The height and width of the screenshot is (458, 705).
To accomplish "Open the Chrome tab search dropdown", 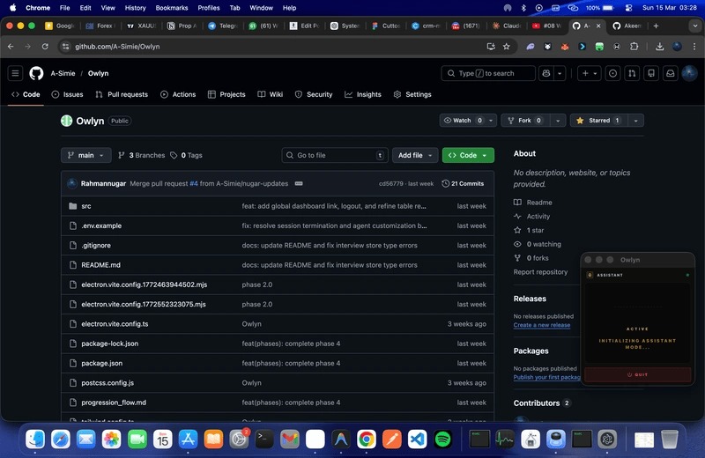I will click(694, 26).
